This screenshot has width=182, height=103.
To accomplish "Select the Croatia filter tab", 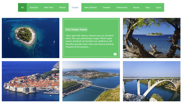I will point(75,7).
